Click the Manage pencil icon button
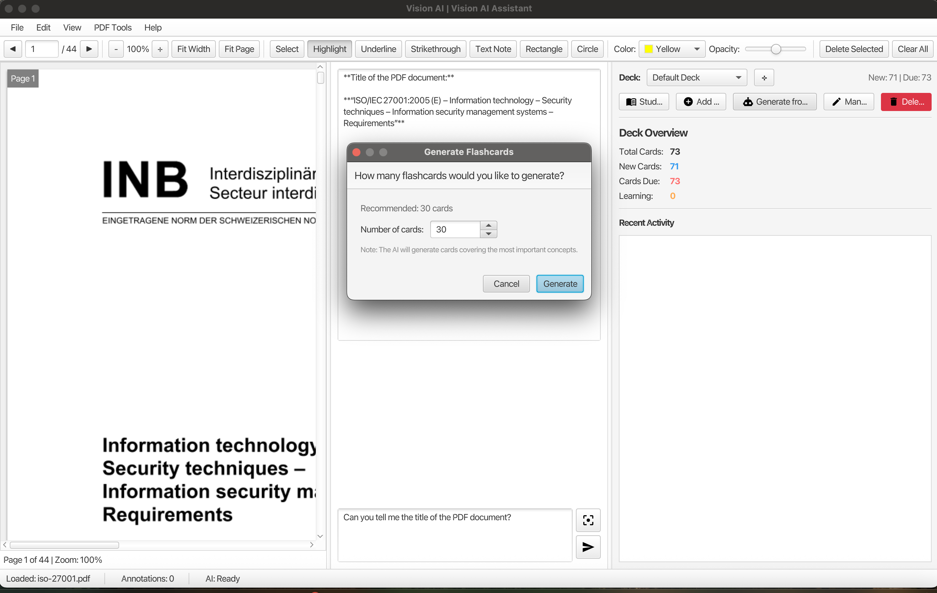 [848, 102]
